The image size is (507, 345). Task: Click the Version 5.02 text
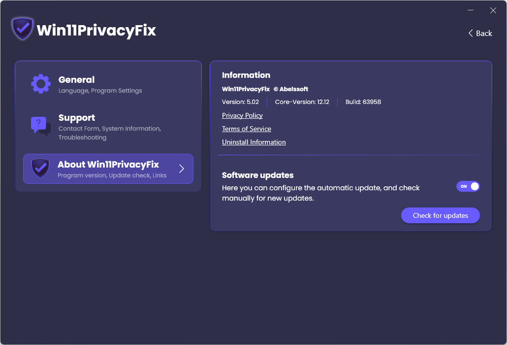[240, 102]
